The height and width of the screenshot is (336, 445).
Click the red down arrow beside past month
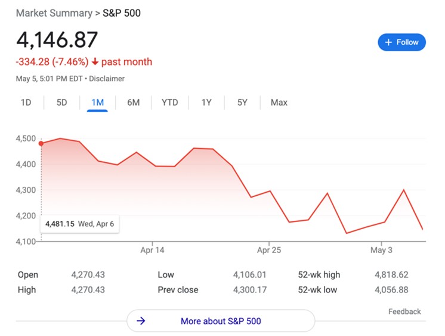point(95,61)
